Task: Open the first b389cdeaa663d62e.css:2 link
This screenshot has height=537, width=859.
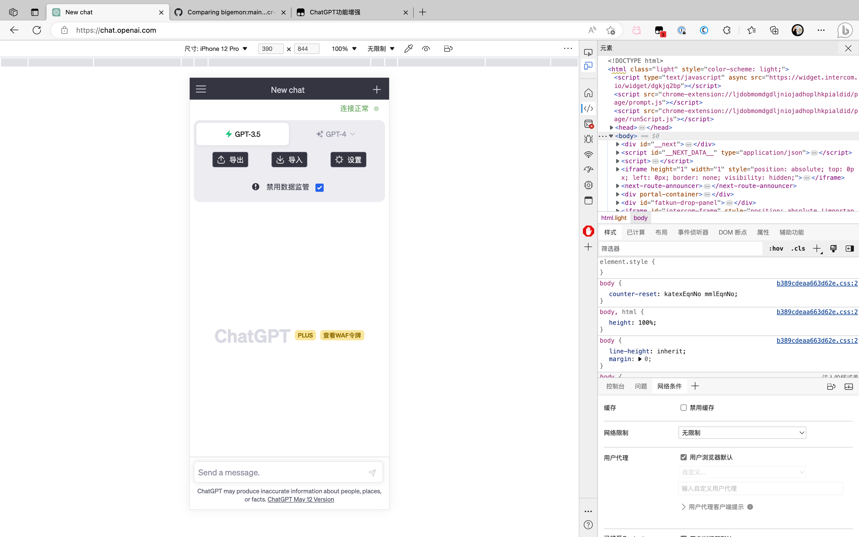Action: (817, 283)
